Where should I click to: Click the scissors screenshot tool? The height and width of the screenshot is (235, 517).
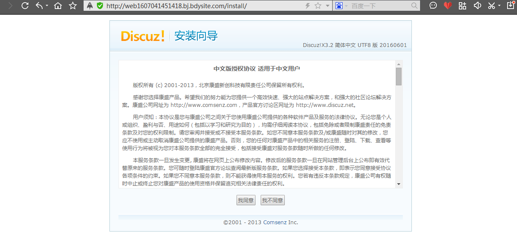pos(491,6)
